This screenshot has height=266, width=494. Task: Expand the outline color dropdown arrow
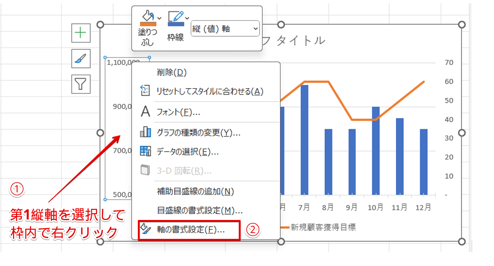pyautogui.click(x=187, y=18)
